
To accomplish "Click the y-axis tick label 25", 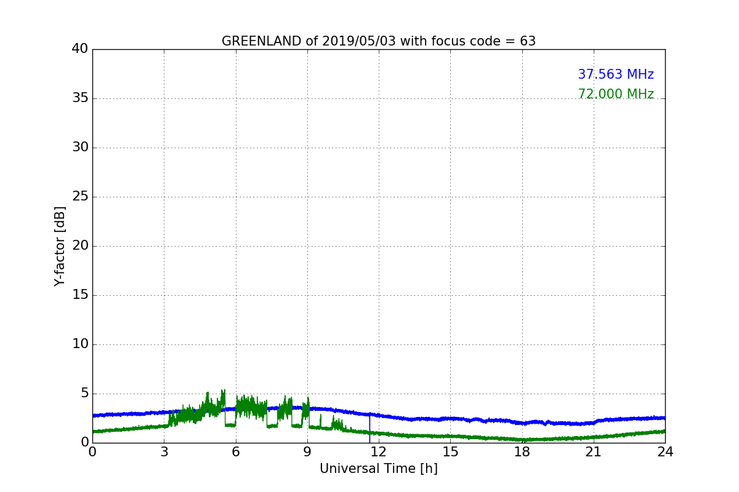I will tap(80, 197).
